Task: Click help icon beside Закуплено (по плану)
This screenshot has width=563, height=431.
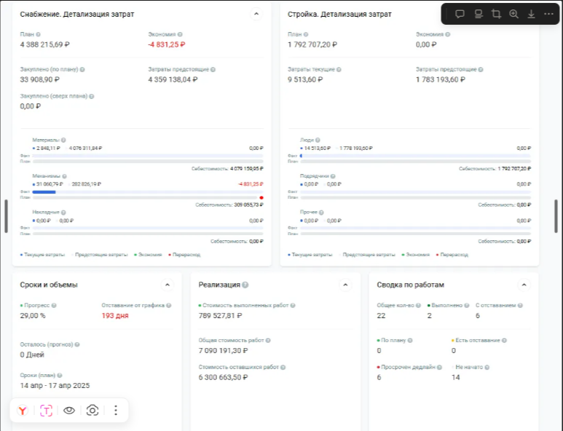Action: click(82, 70)
